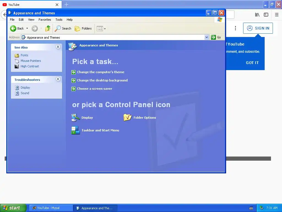Open the Tools menu
Image resolution: width=282 pixels, height=212 pixels.
pos(59,20)
